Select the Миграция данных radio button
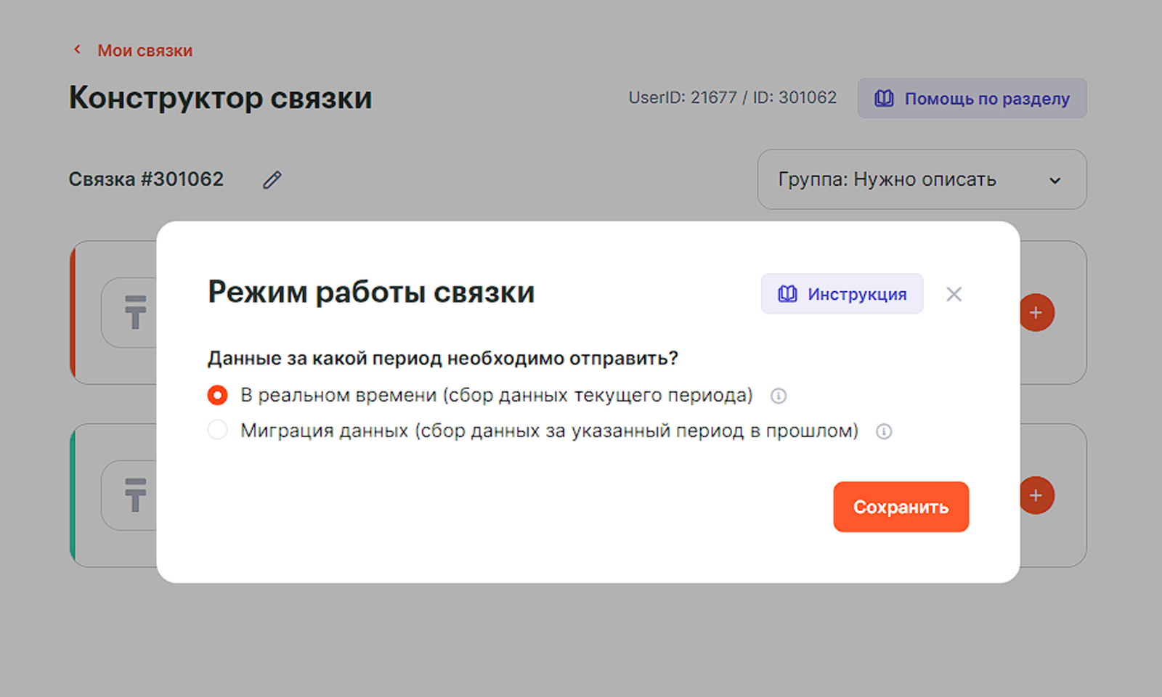1162x697 pixels. click(217, 431)
